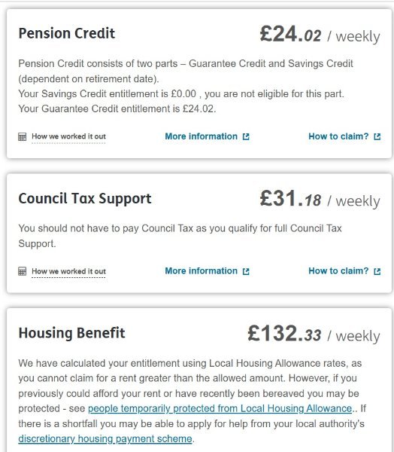
Task: Click external-link icon beside Pension Credit How to claim
Action: tap(377, 136)
